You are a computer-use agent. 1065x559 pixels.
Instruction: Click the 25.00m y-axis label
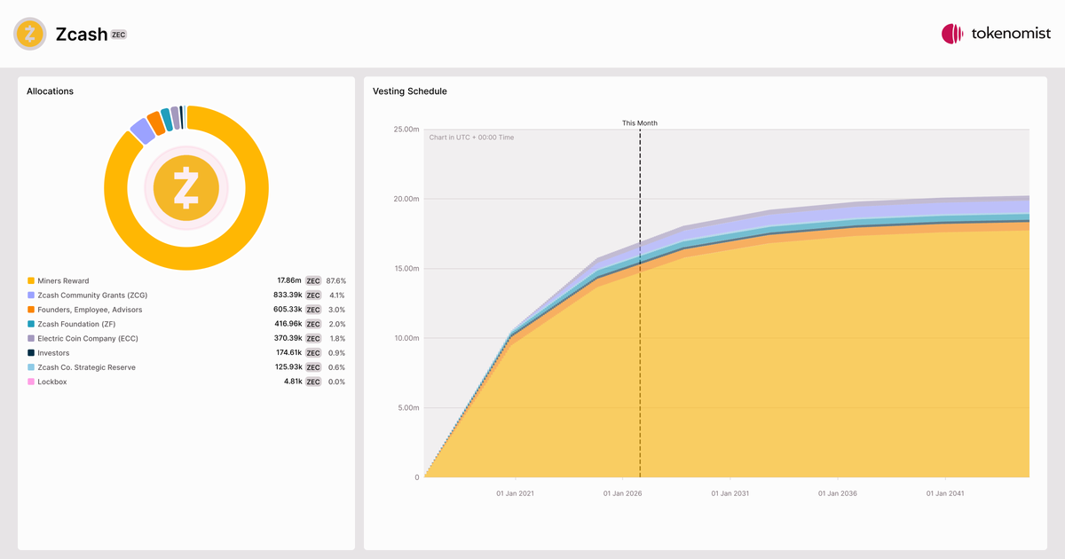tap(406, 130)
